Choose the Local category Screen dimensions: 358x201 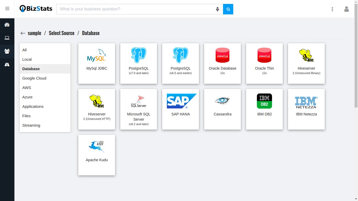[45, 59]
